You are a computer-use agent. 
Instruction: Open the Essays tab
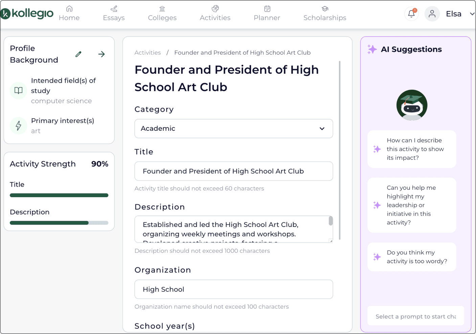(114, 14)
